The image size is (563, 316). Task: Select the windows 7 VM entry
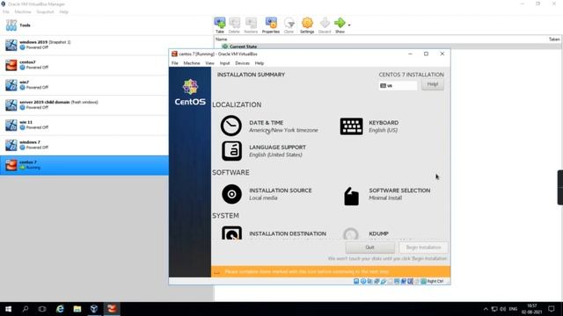pos(84,145)
